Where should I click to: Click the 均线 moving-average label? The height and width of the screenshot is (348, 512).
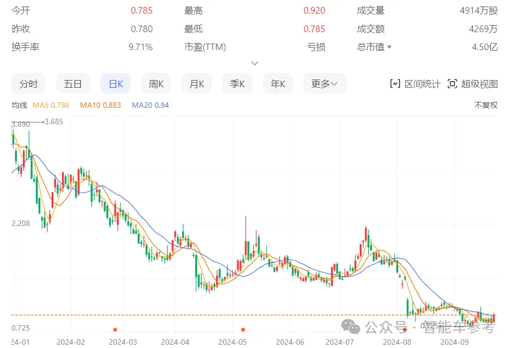(19, 105)
